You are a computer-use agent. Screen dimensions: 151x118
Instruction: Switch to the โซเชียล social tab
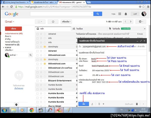(89, 29)
